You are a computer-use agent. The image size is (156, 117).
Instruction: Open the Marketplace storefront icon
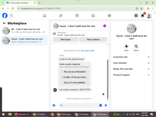[93, 16]
